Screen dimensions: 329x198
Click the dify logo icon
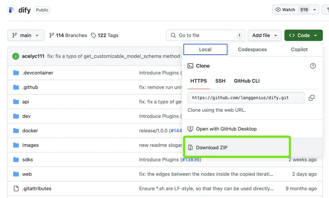[12, 10]
